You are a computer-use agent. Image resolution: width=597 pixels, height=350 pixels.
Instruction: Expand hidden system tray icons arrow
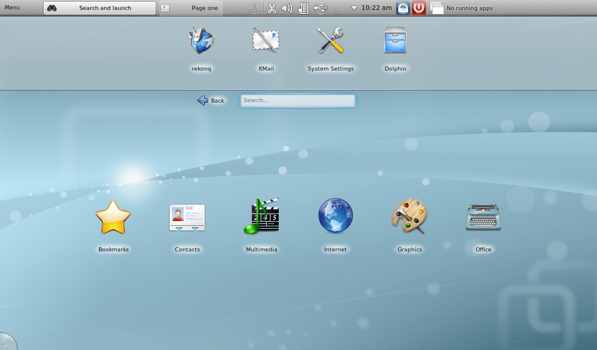tap(354, 8)
